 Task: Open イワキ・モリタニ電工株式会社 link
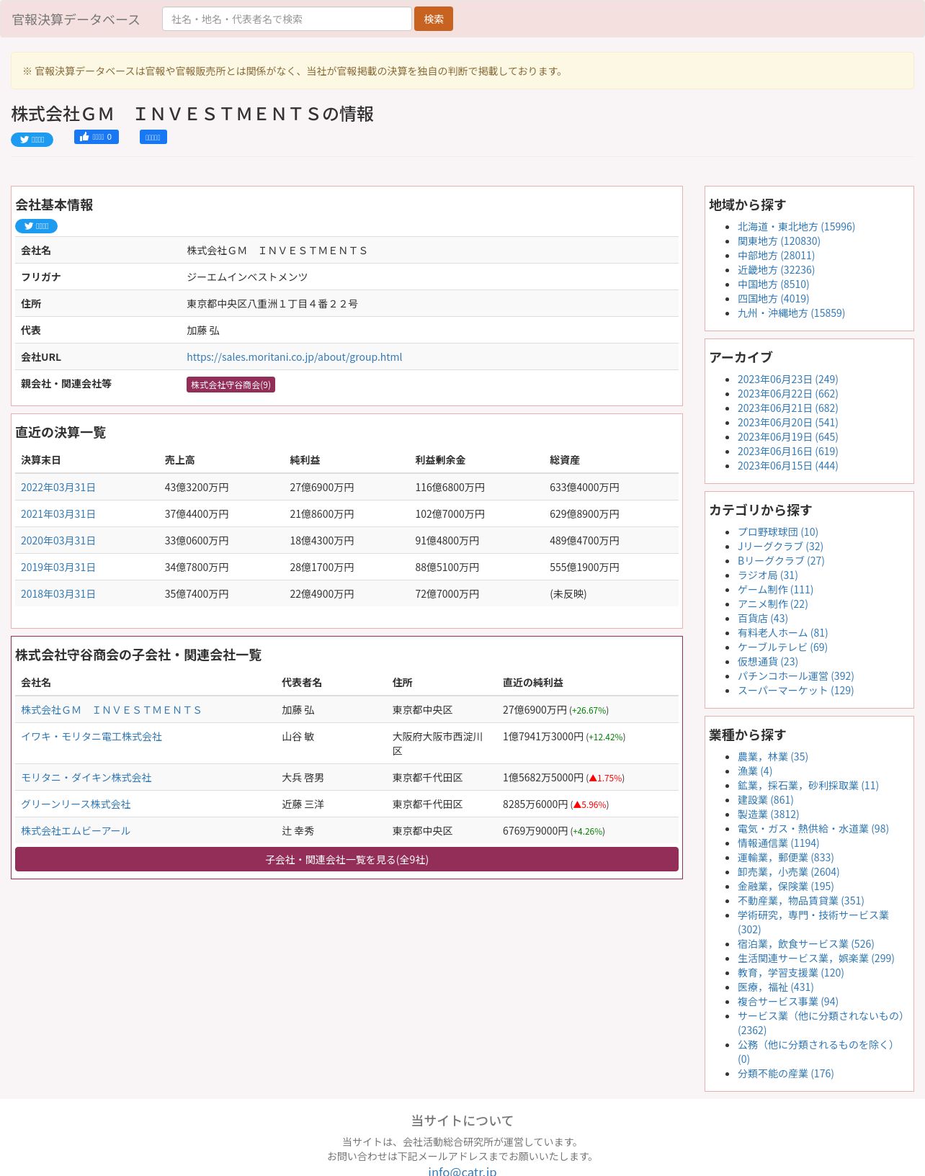tap(91, 737)
